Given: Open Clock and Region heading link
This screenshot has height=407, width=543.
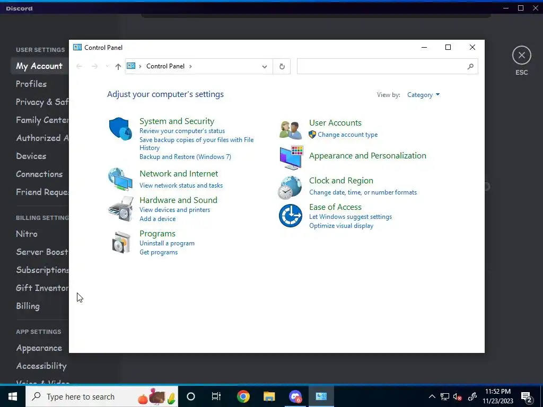Looking at the screenshot, I should tap(341, 181).
